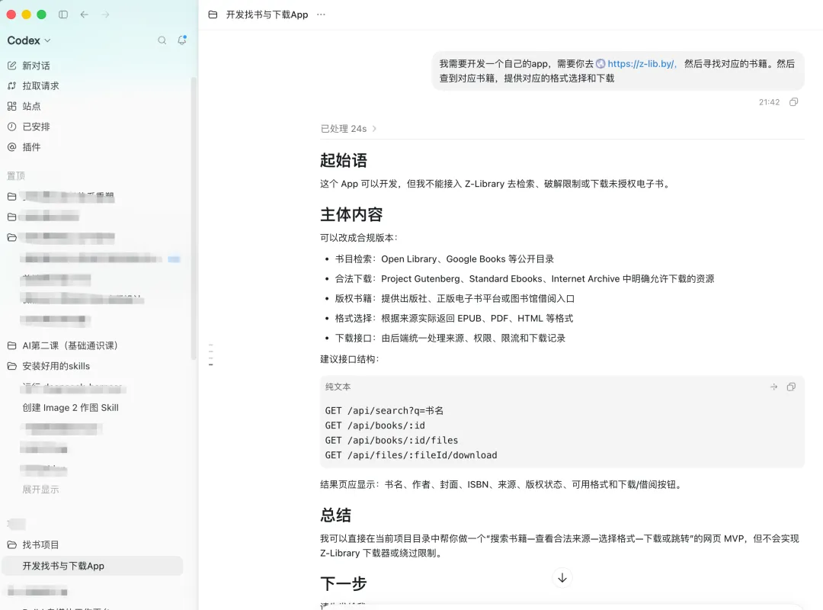Click the folder icon in title bar
The height and width of the screenshot is (610, 823).
click(213, 14)
